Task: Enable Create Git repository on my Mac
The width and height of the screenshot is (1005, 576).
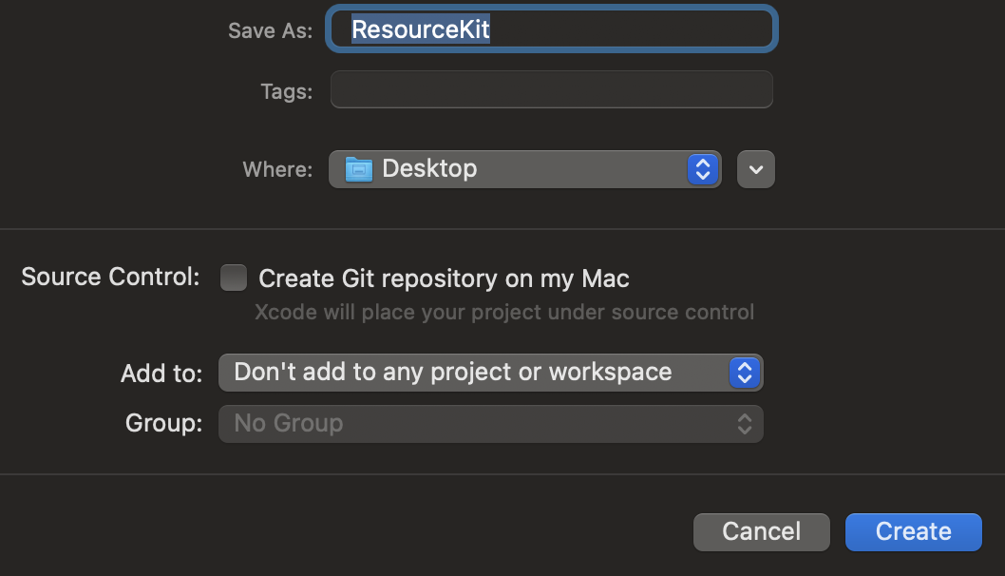Action: (234, 278)
